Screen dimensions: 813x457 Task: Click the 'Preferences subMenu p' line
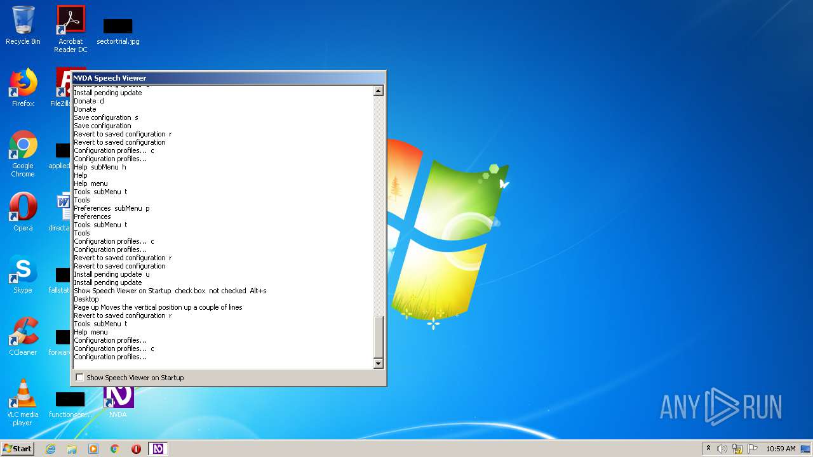[112, 208]
